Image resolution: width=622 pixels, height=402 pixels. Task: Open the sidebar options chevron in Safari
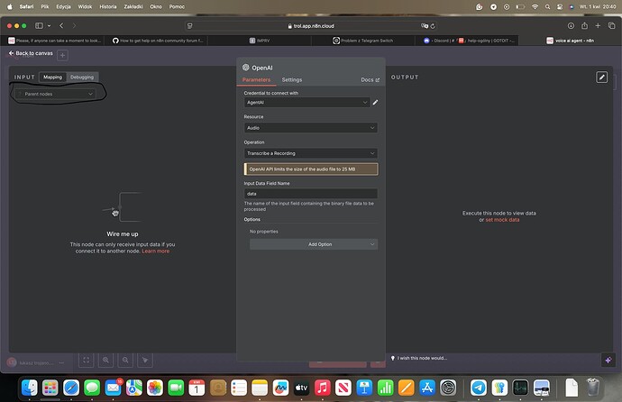[50, 26]
